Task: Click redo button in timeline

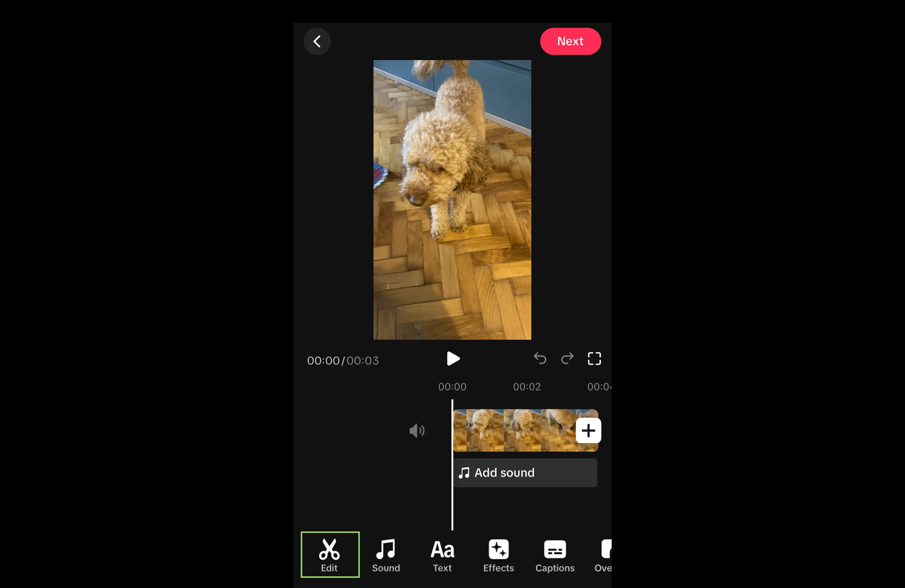Action: tap(567, 358)
